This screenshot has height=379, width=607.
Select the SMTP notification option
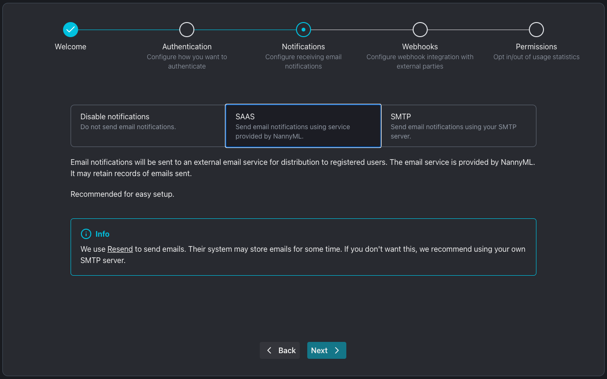point(458,126)
